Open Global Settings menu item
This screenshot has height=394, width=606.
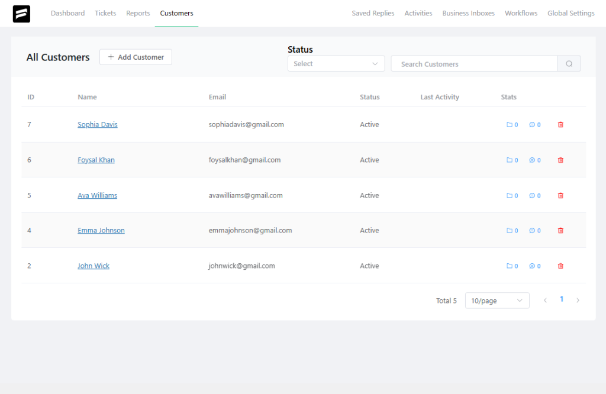571,13
